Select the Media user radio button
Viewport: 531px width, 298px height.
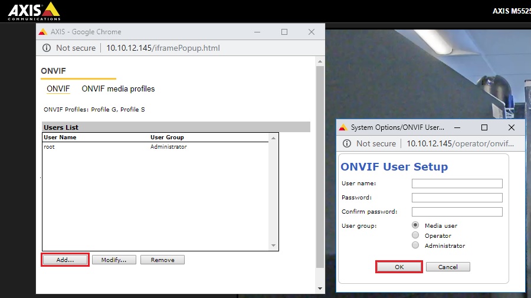click(415, 225)
